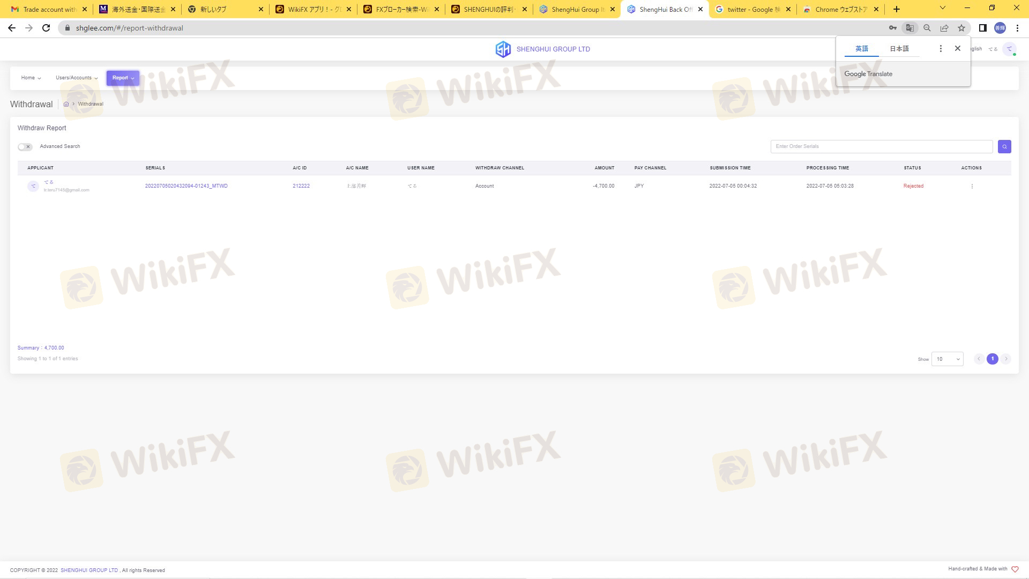Screen dimensions: 1029x579
Task: Click the applicant avatar in table row
Action: point(33,186)
